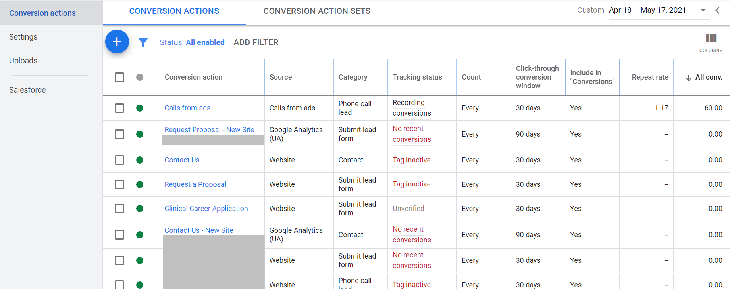This screenshot has height=289, width=730.
Task: Open Salesforce in the sidebar
Action: (27, 90)
